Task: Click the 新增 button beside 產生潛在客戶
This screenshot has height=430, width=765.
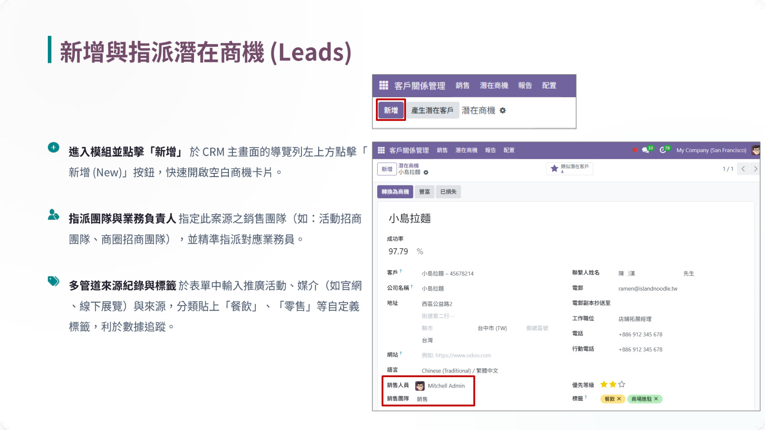Action: click(x=391, y=110)
